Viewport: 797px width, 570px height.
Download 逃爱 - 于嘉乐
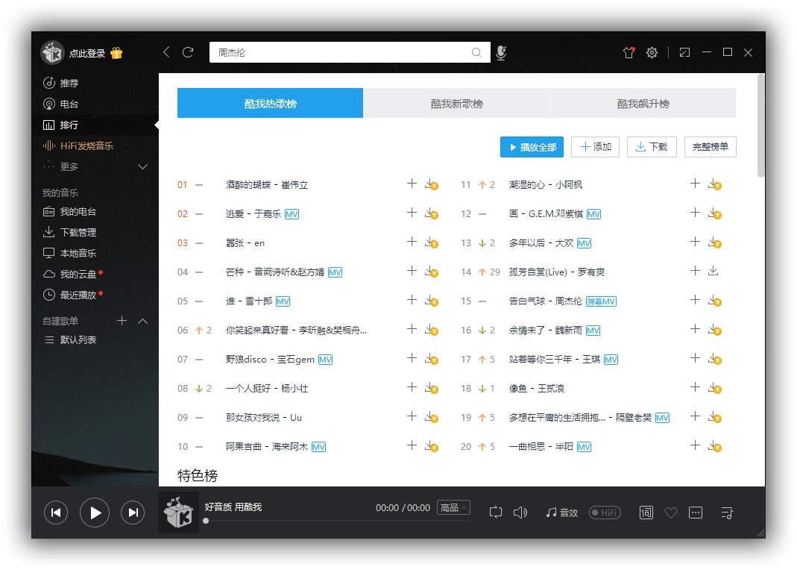click(x=432, y=213)
